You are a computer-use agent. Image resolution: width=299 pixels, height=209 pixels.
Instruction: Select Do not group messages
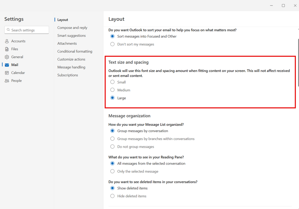(x=112, y=147)
